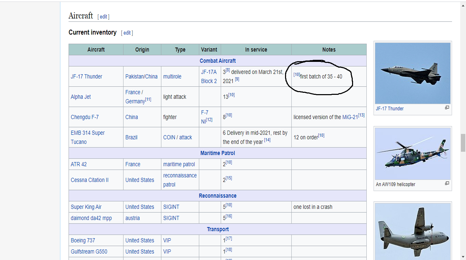Open Pakistan/China origin link
The width and height of the screenshot is (466, 260).
tap(142, 76)
